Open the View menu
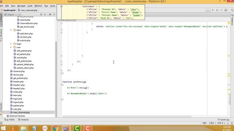 click(x=13, y=6)
